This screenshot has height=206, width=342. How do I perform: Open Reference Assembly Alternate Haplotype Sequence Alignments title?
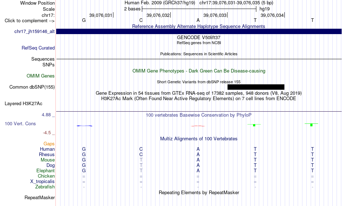click(199, 26)
